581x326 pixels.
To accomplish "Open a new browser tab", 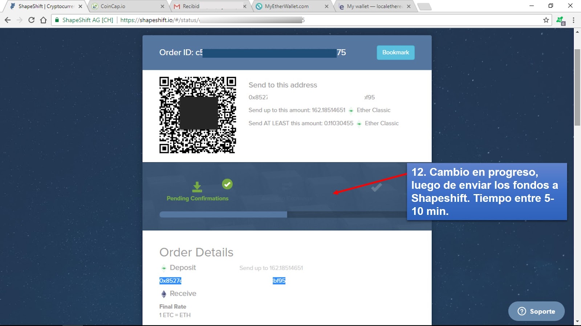I will (x=424, y=7).
